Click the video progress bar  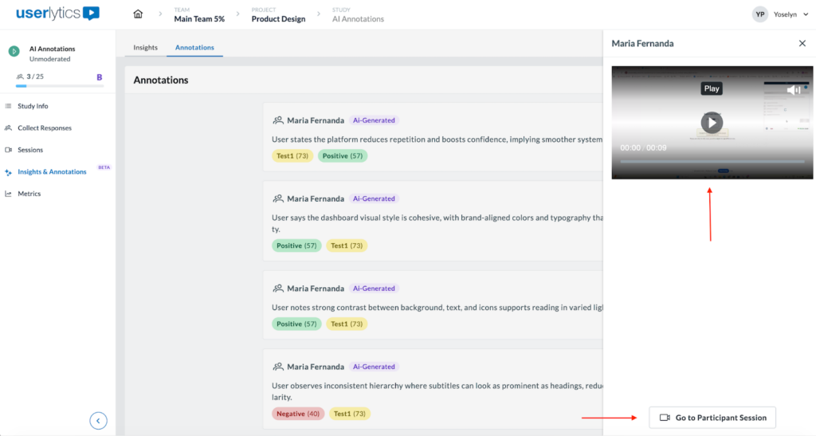(x=712, y=162)
